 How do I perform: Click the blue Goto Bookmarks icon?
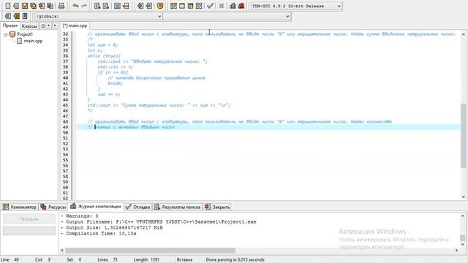25,16
